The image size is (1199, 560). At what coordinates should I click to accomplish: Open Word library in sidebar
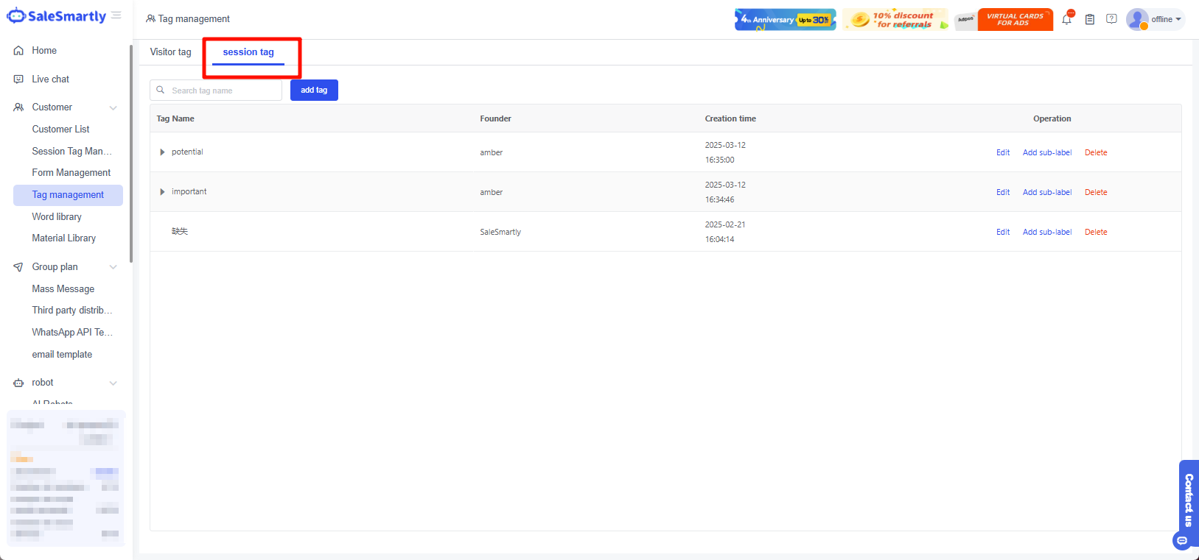click(x=57, y=217)
